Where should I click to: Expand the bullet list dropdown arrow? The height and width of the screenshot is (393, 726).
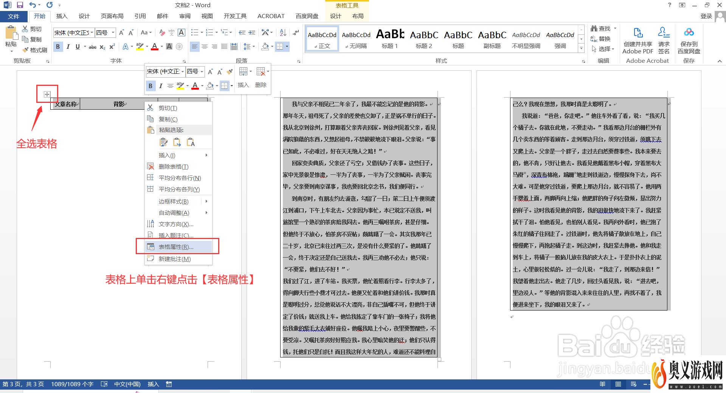click(x=202, y=33)
